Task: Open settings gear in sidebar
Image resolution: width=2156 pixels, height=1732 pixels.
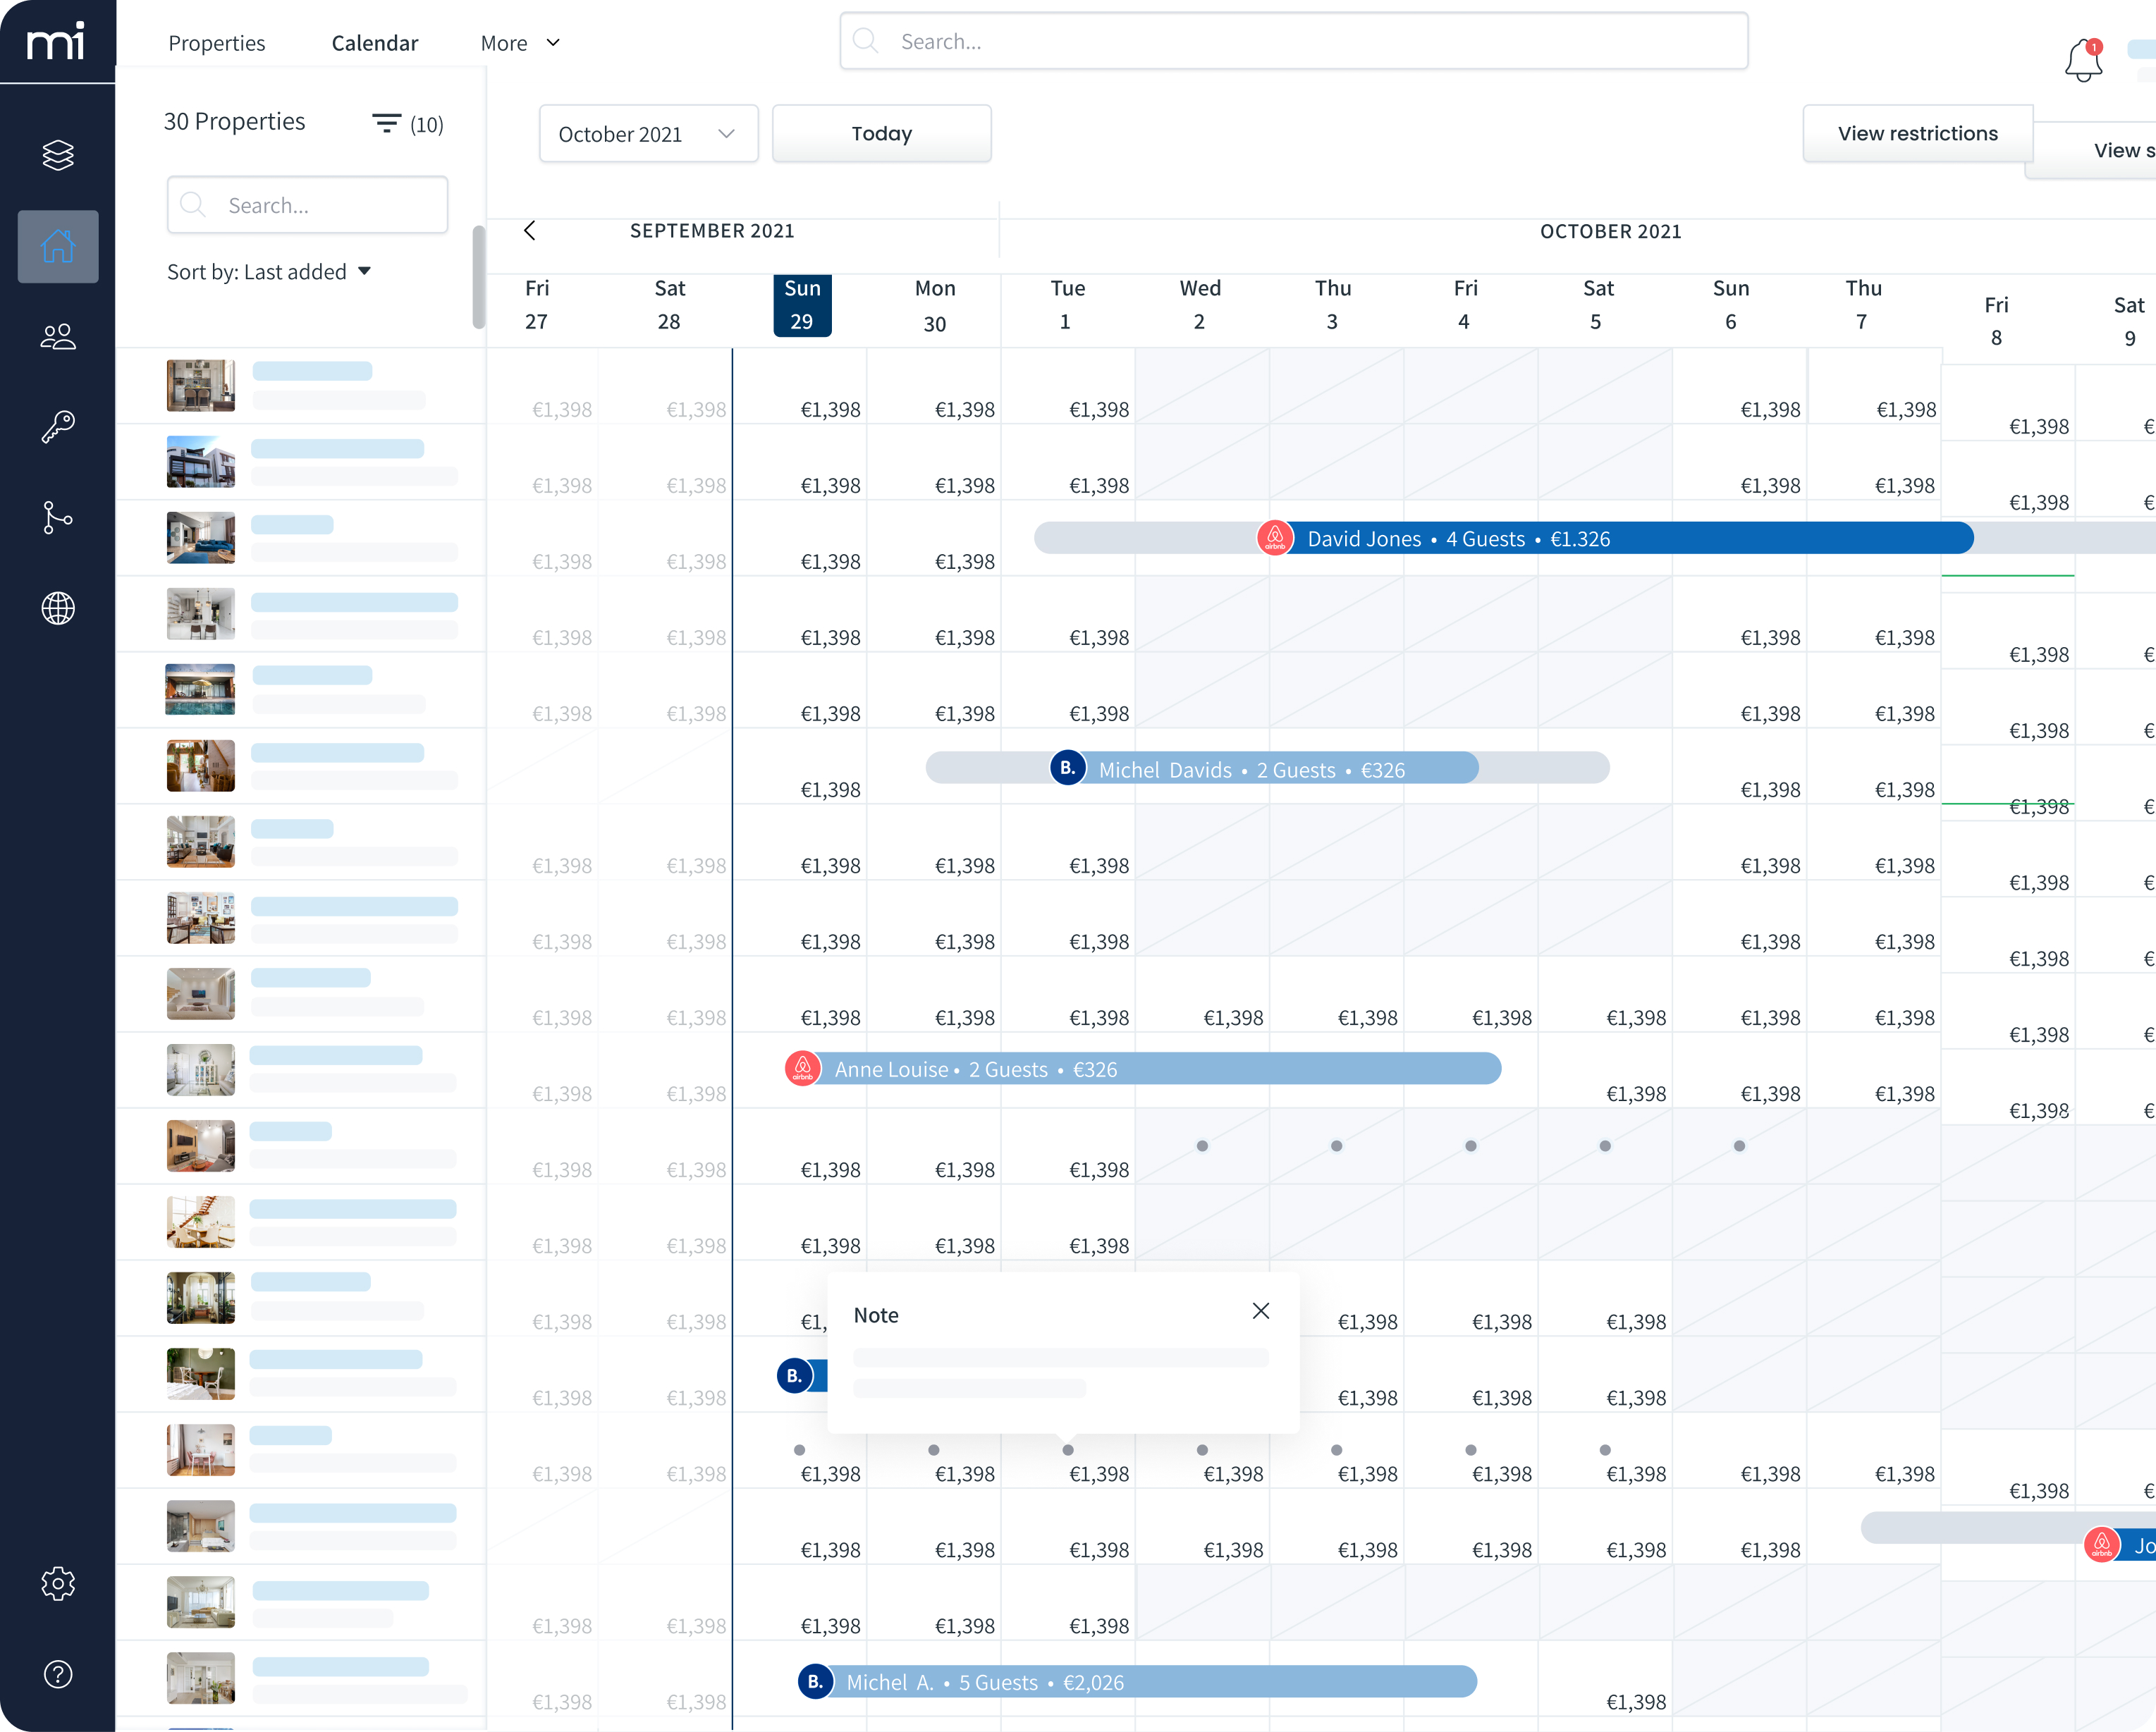Action: (x=58, y=1583)
